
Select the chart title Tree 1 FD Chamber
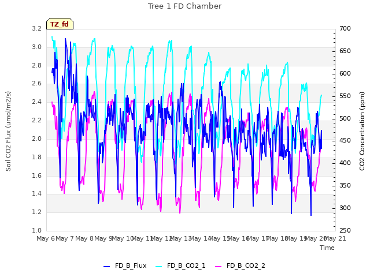coord(185,6)
